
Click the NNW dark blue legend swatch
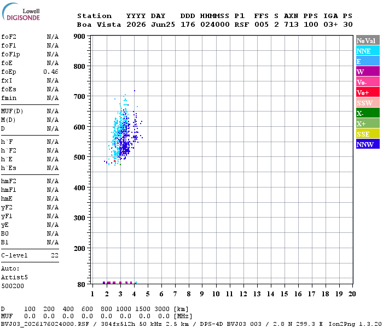click(368, 144)
